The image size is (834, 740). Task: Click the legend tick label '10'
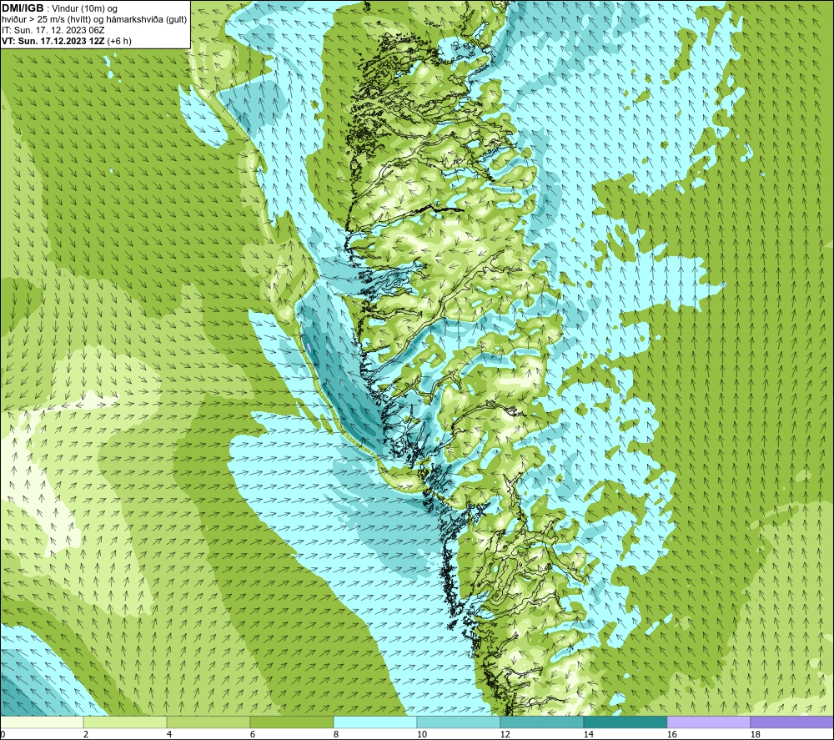(x=421, y=735)
